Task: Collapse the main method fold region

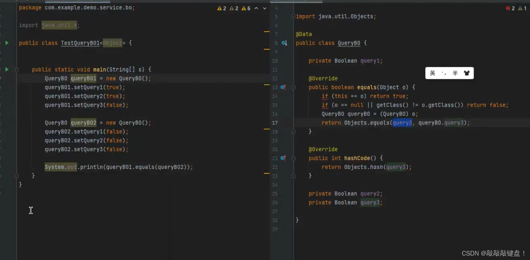Action: 16,69
